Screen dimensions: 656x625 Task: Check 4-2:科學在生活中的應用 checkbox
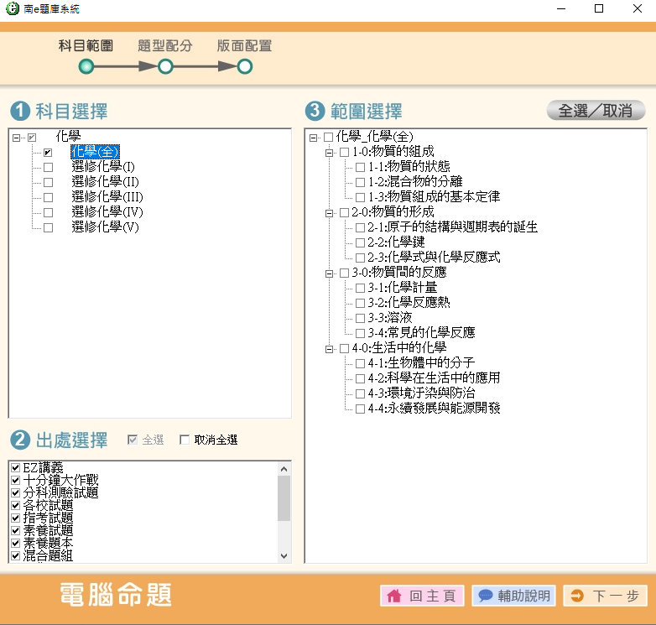(x=360, y=378)
